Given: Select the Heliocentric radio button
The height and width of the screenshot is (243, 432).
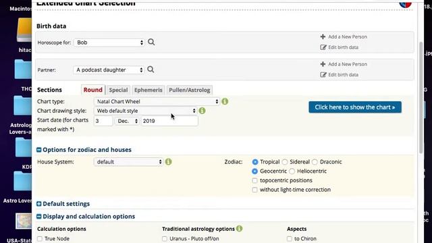Looking at the screenshot, I should (292, 171).
